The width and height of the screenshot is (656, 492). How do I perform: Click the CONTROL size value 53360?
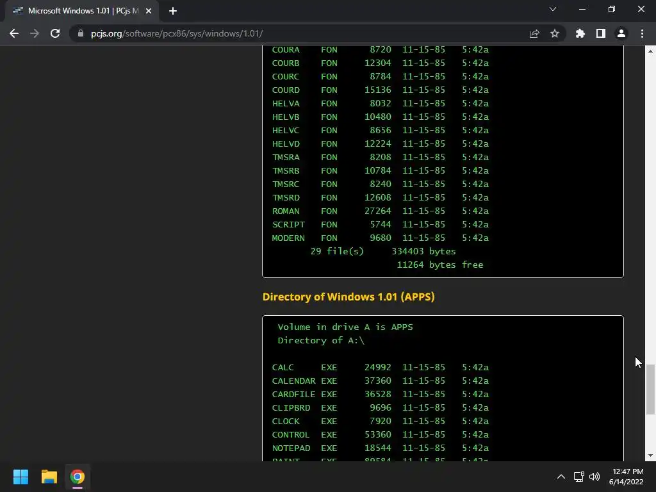(378, 434)
